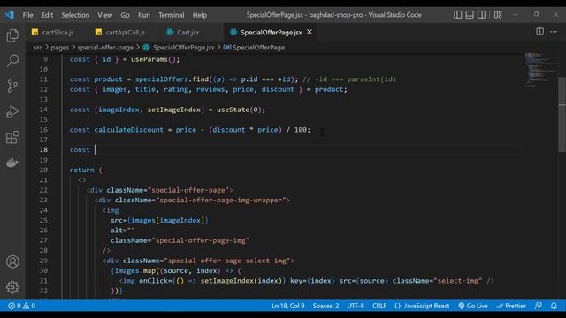Open the Selection menu

(x=75, y=15)
